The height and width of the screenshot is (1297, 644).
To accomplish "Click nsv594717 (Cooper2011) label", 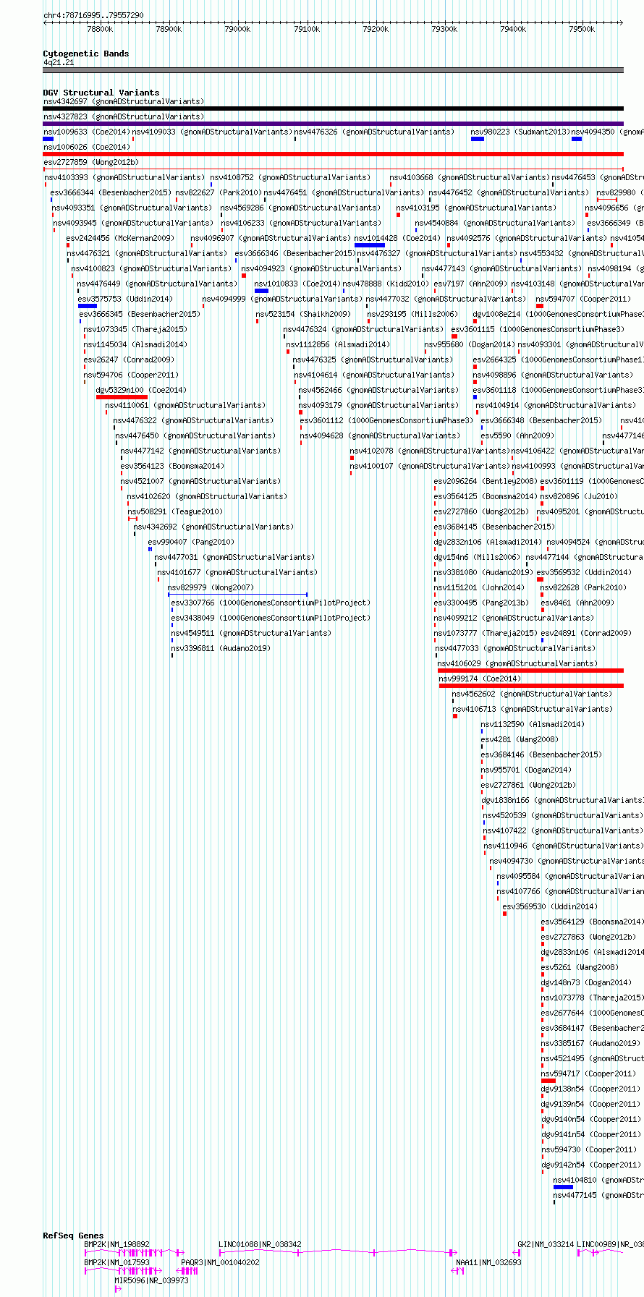I will 588,1073.
